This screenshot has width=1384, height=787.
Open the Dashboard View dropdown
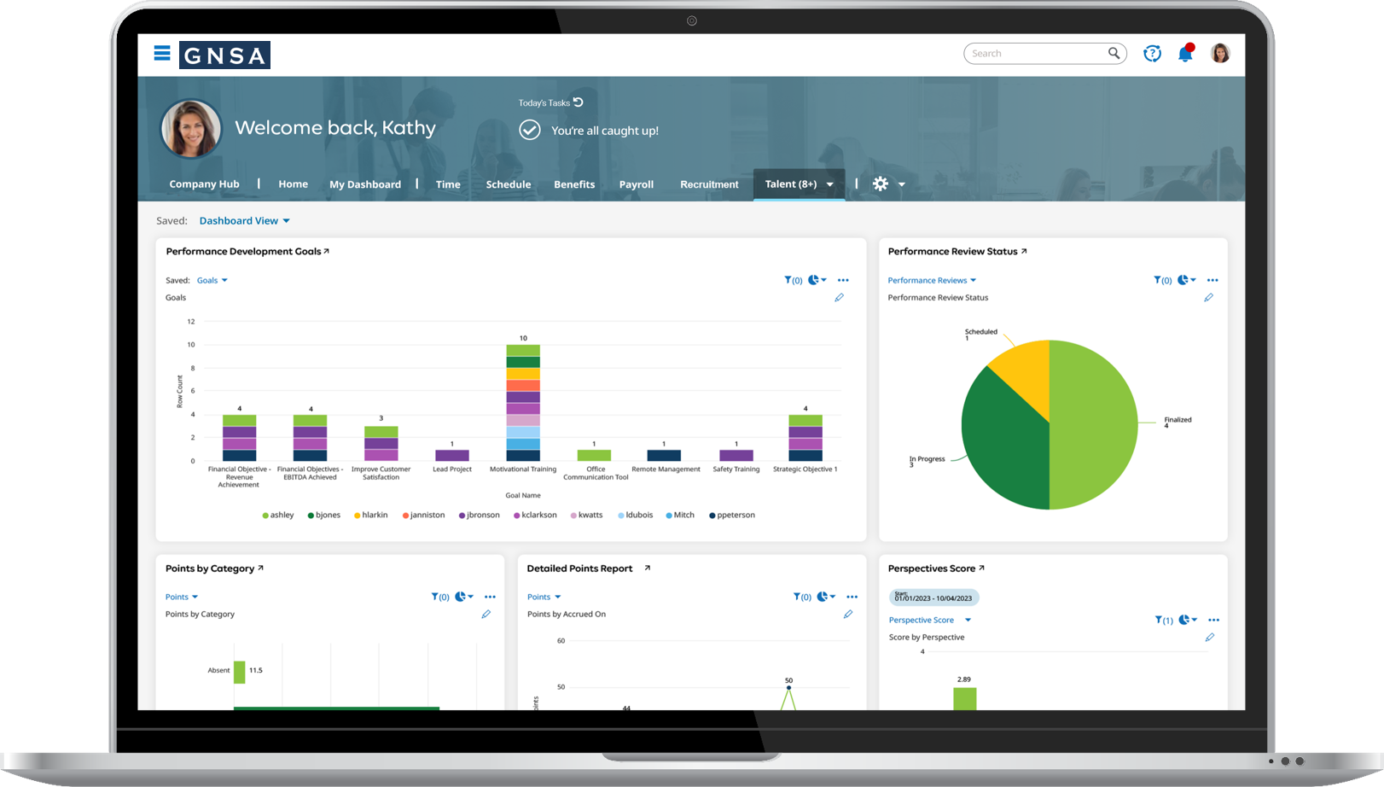click(244, 220)
